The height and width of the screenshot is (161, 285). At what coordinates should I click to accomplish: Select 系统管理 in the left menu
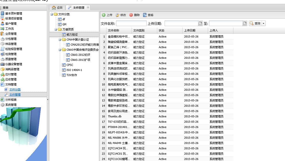[x=11, y=105]
